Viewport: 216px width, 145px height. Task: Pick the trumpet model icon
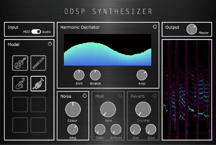[x=38, y=83]
